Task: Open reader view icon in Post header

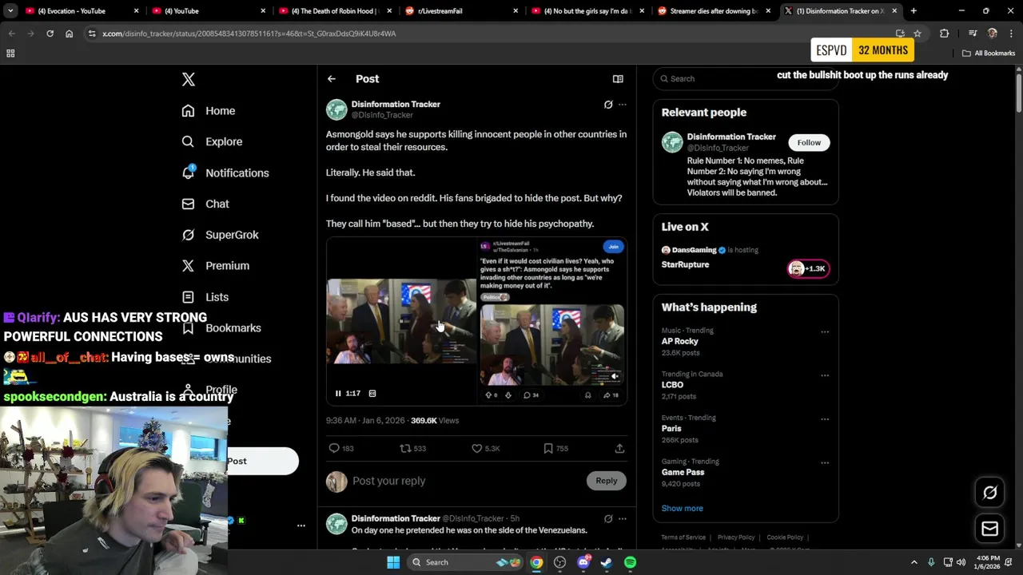Action: click(x=618, y=79)
